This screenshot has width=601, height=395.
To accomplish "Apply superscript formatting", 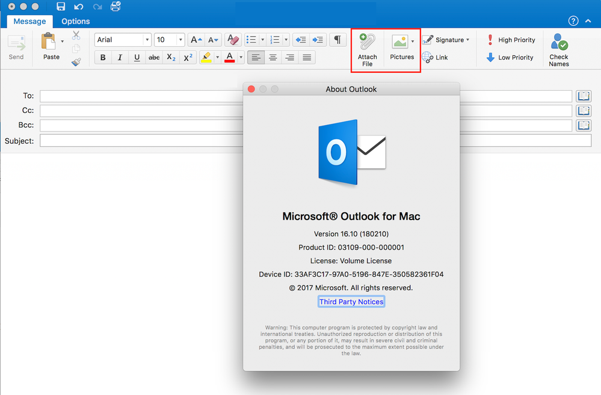I will click(x=188, y=58).
